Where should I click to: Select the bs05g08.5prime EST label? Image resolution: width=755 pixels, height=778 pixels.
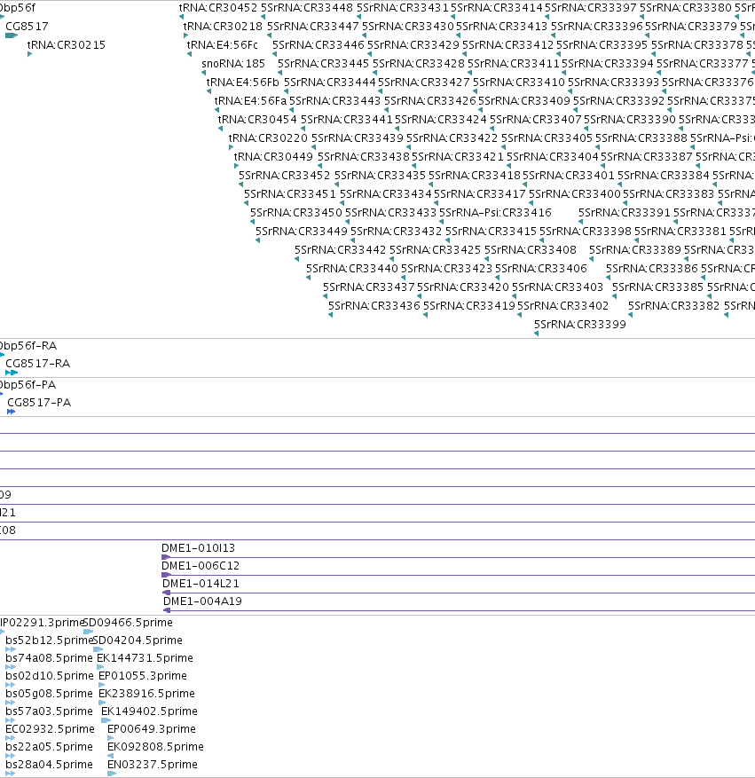coord(49,694)
